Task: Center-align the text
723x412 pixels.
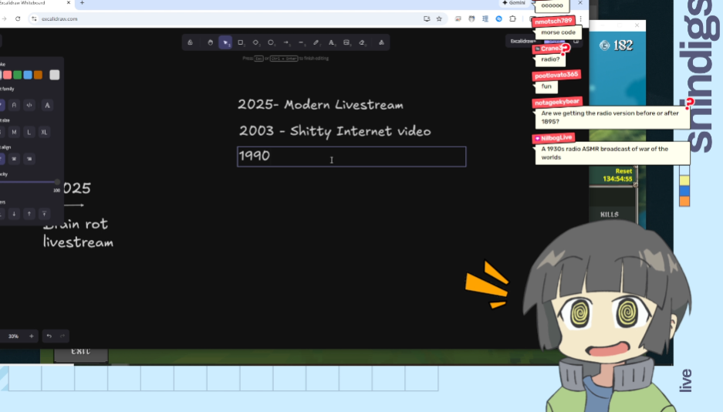Action: pyautogui.click(x=14, y=159)
